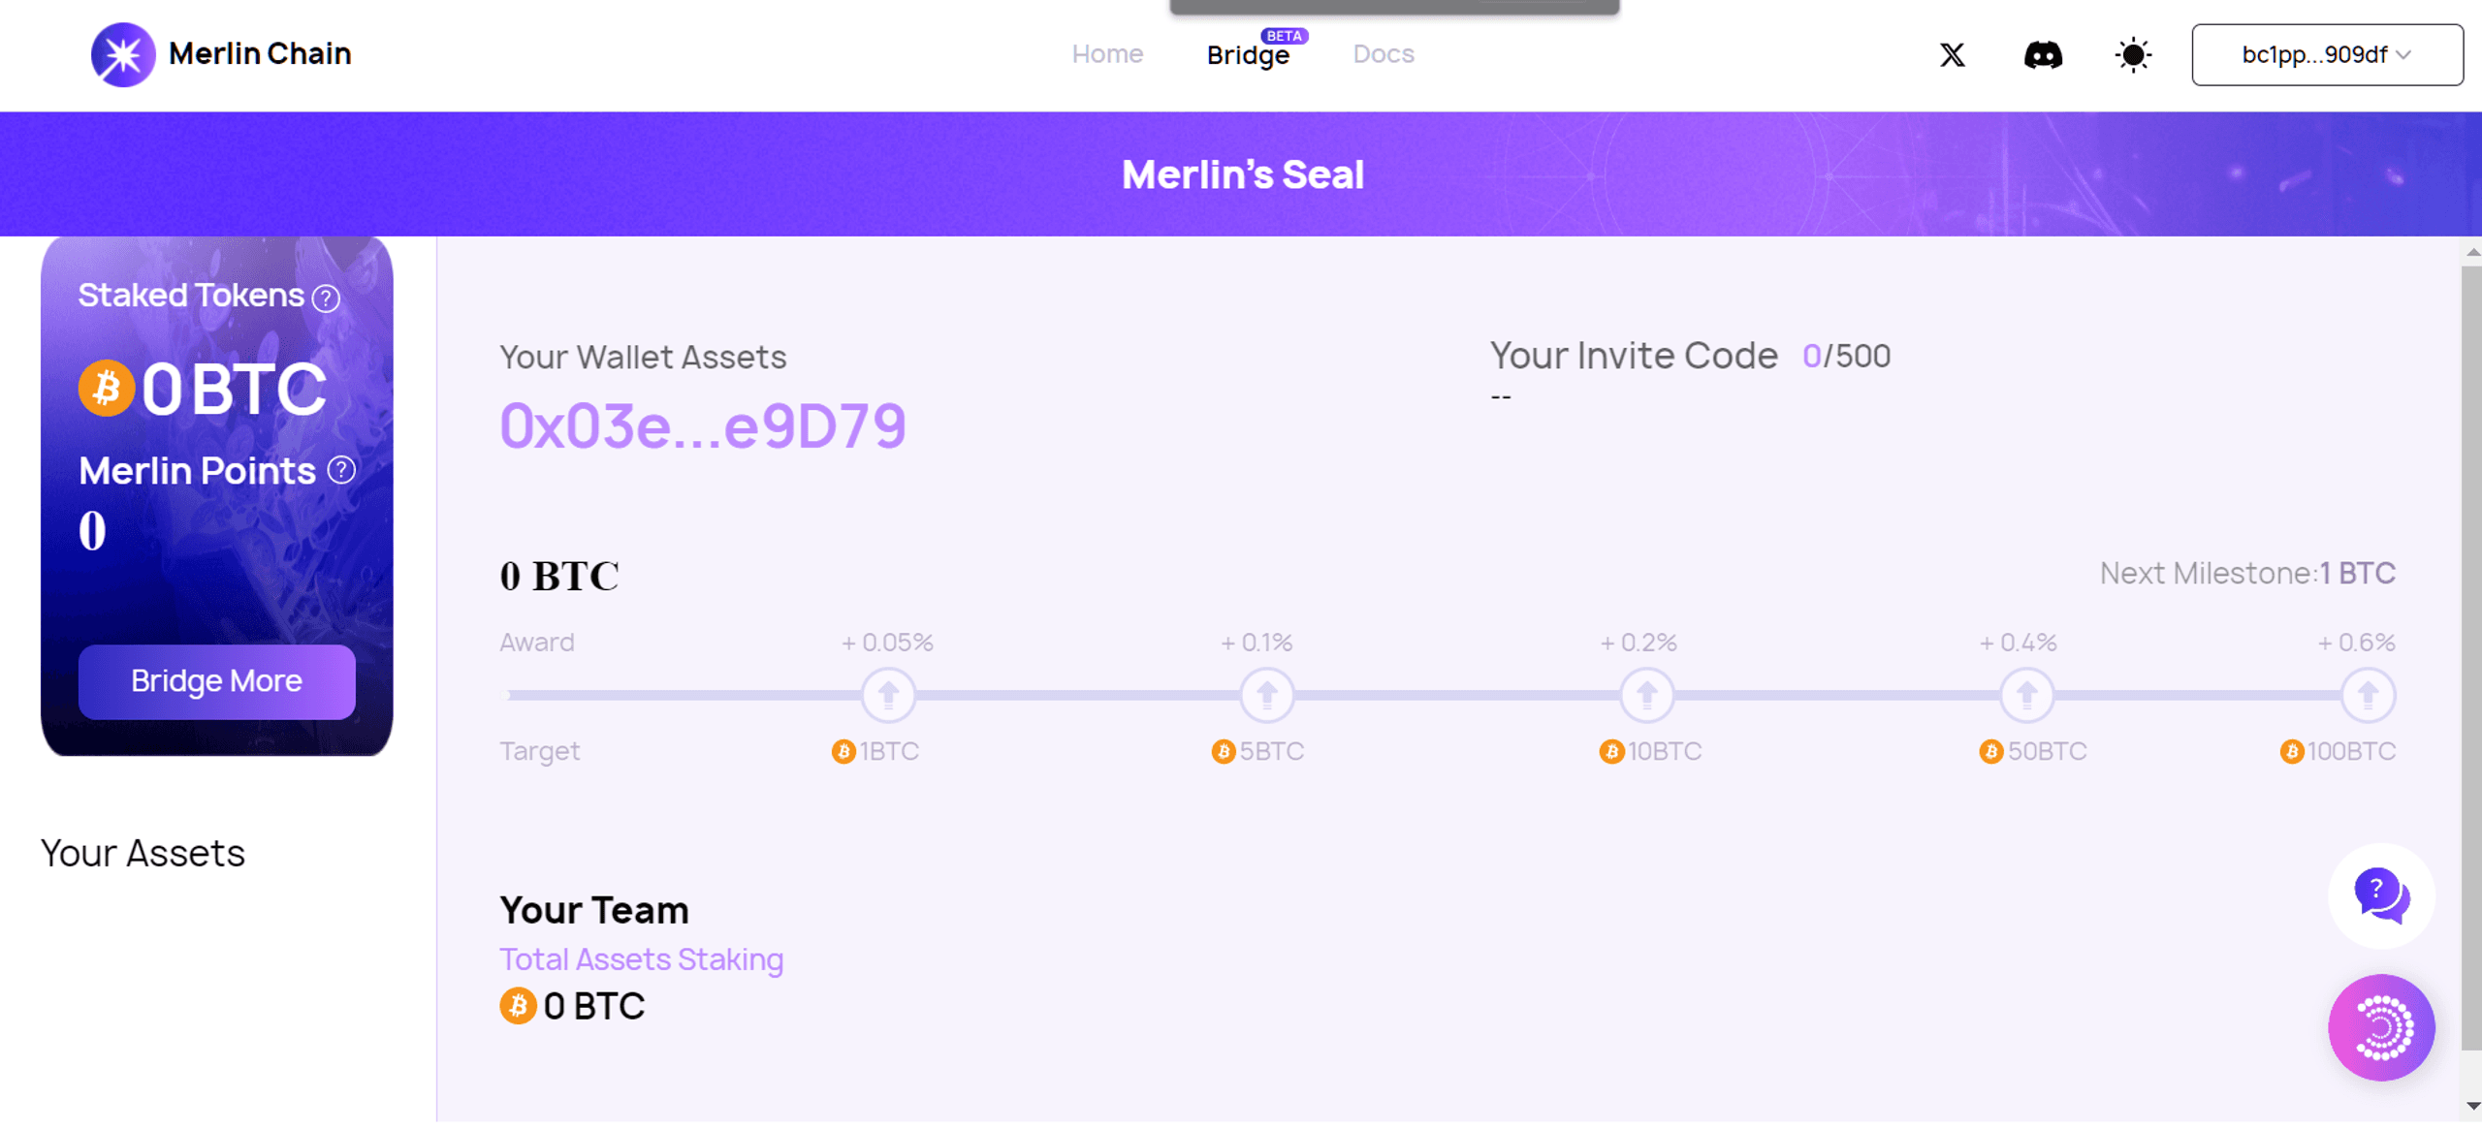
Task: Click the Your Wallet Assets address field
Action: (x=703, y=425)
